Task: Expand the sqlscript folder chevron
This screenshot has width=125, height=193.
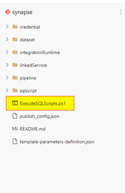Action: pyautogui.click(x=7, y=91)
